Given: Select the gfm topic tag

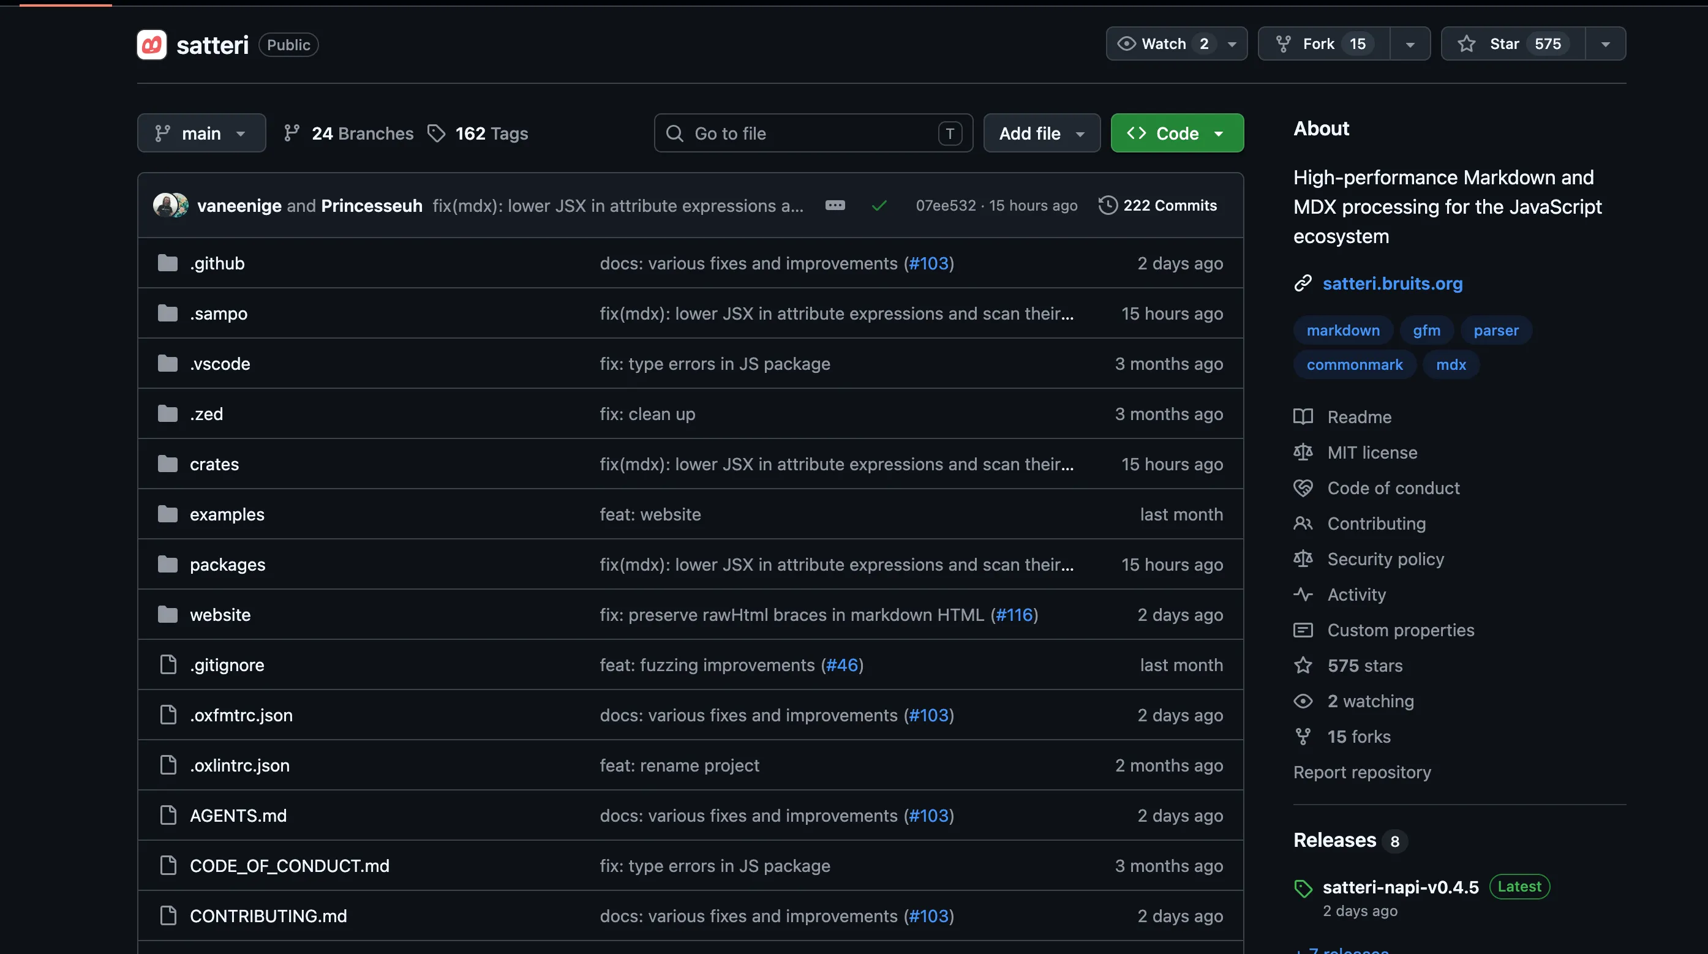Looking at the screenshot, I should click(x=1427, y=330).
